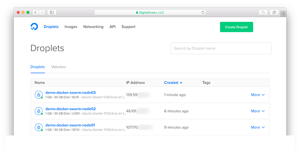Viewport: 300px width, 150px height.
Task: Click the '6 minutes ago' created time
Action: [176, 111]
